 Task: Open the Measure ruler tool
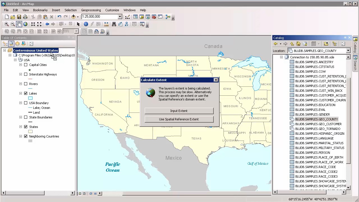107,24
